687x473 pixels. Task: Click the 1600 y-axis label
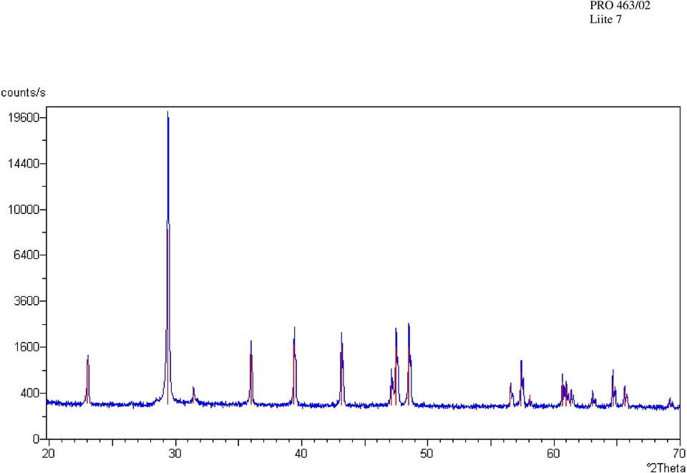coord(26,347)
